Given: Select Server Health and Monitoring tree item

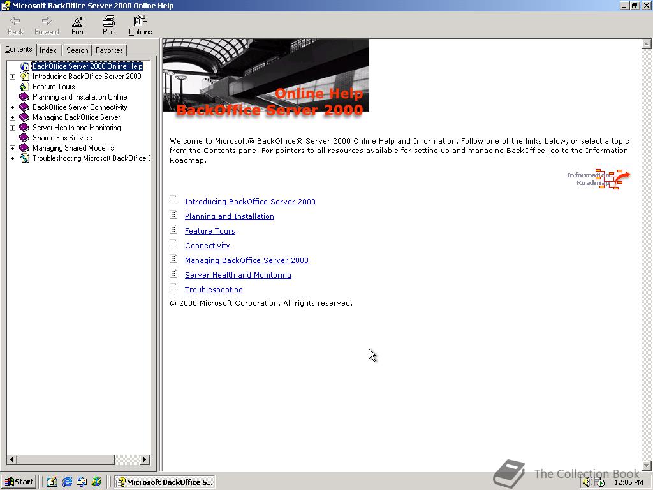Looking at the screenshot, I should 77,128.
